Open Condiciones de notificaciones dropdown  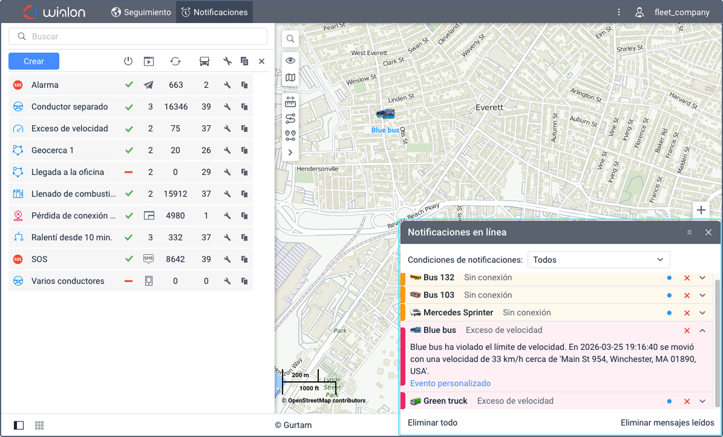(598, 260)
